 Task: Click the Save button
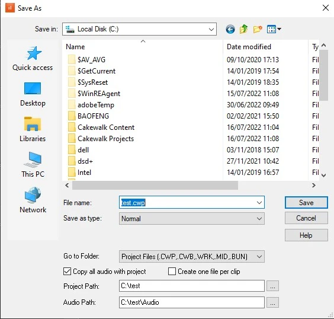click(x=306, y=202)
